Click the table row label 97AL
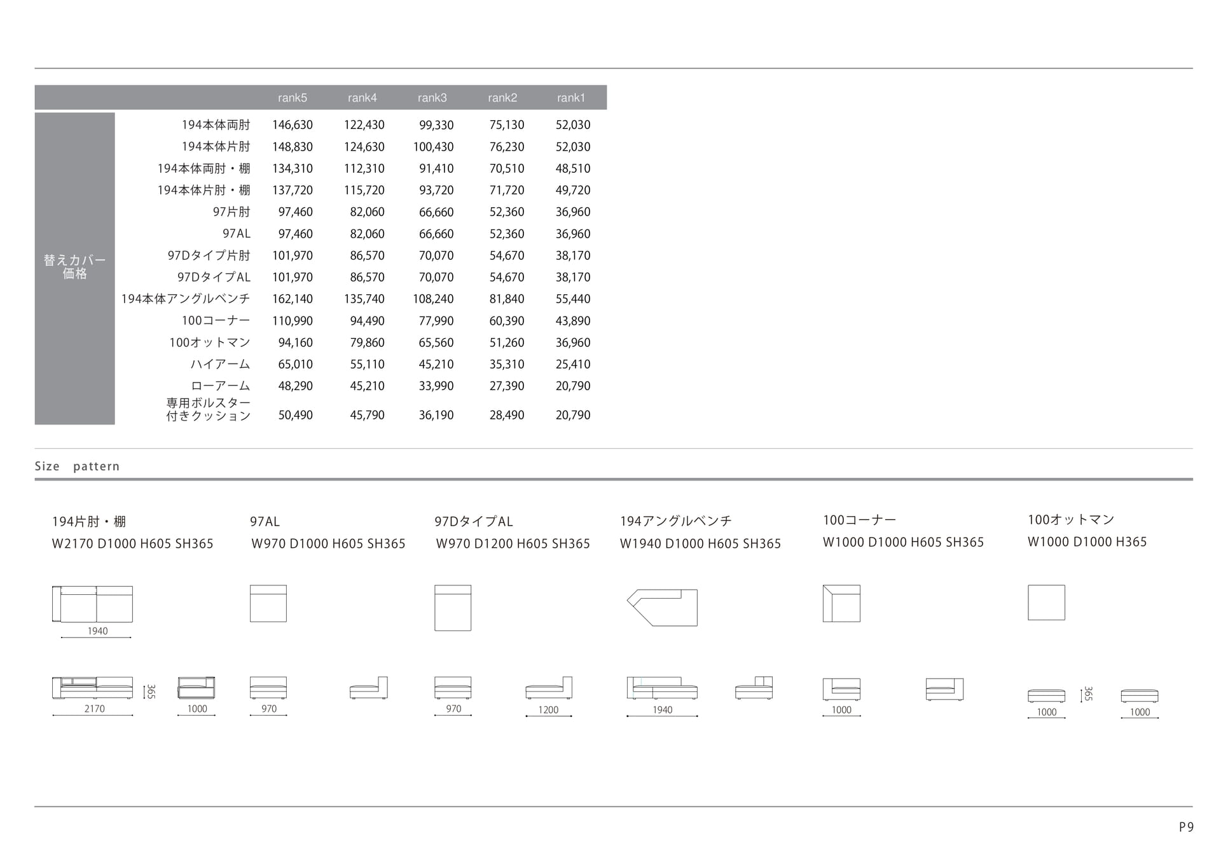The image size is (1221, 863). (x=237, y=233)
